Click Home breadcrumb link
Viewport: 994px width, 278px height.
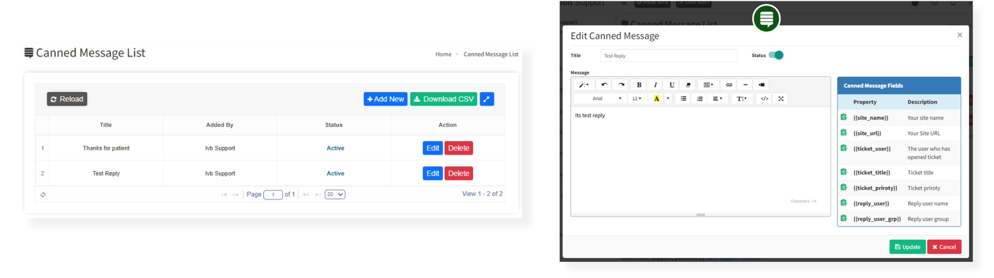click(x=443, y=54)
